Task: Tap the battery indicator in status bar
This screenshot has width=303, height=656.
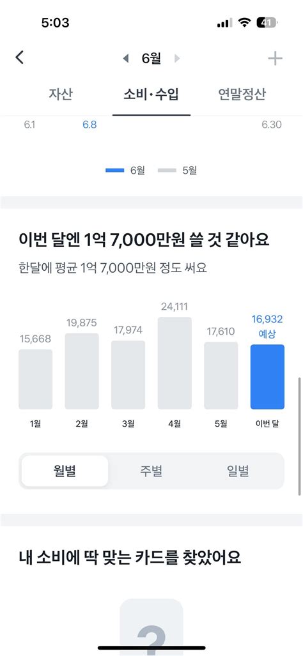Action: coord(267,23)
